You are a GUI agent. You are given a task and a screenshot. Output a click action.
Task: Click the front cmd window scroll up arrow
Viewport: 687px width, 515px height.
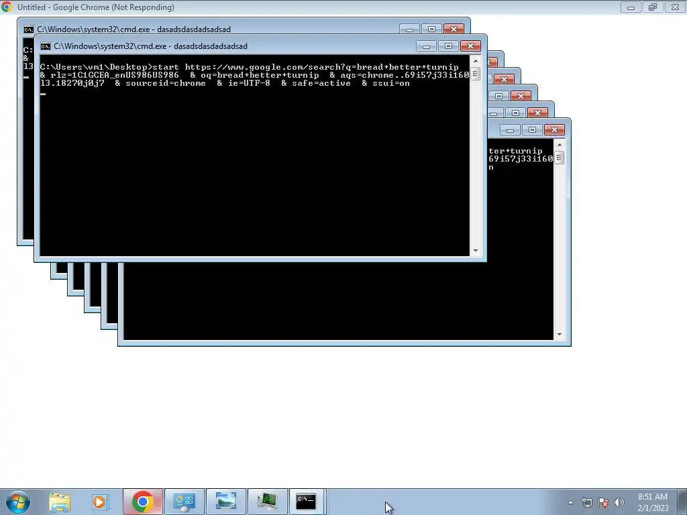476,61
